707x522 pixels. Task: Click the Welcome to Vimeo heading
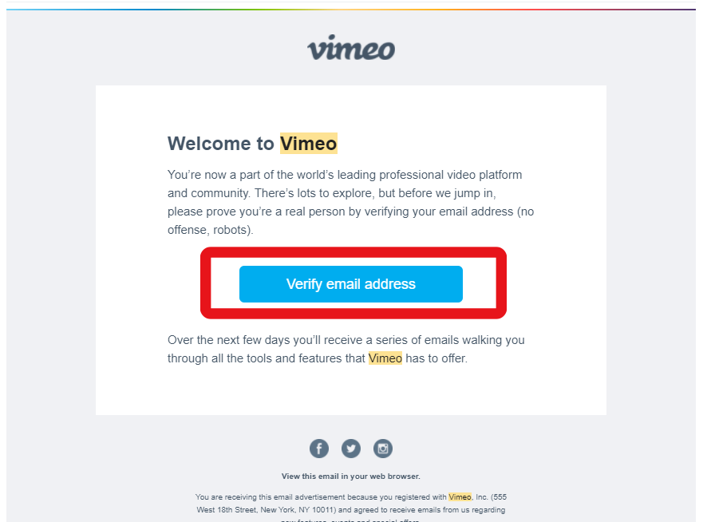[x=252, y=144]
